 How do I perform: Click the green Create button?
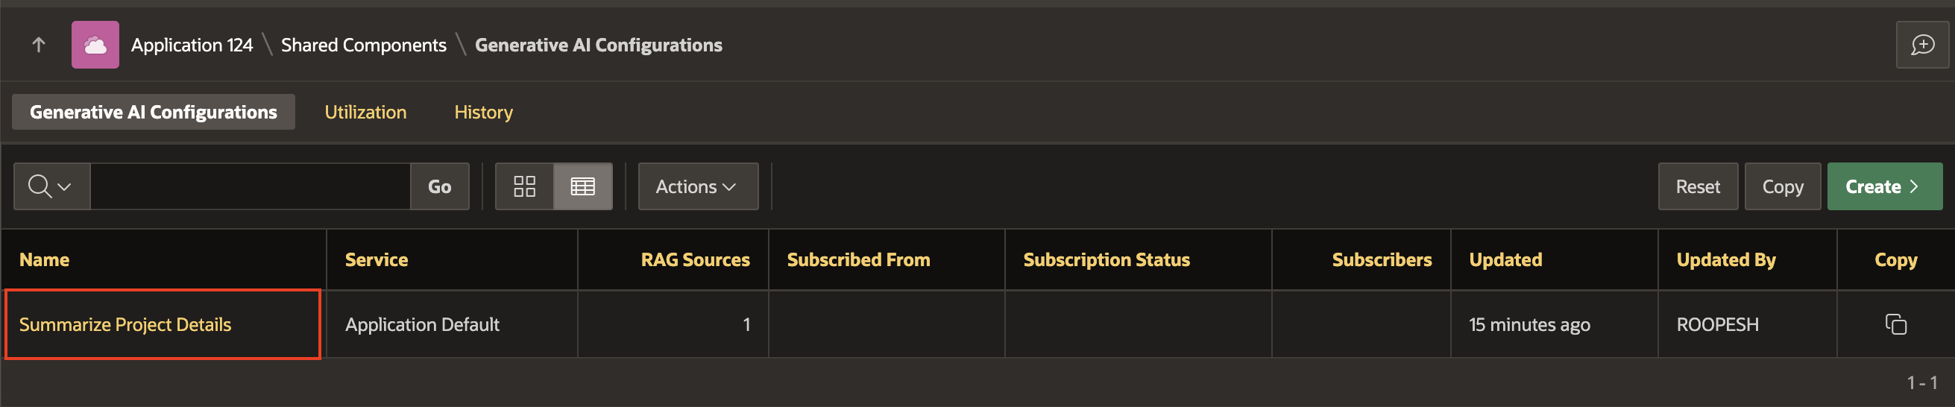click(1883, 187)
